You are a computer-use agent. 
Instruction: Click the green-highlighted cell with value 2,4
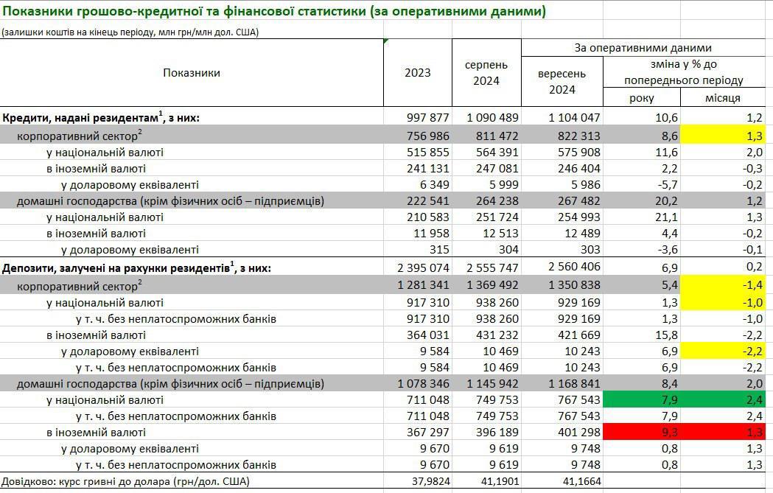click(x=725, y=399)
